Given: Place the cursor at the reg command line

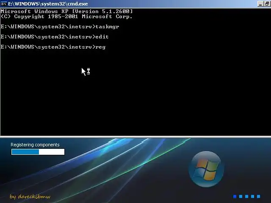Looking at the screenshot, I should (x=53, y=47).
